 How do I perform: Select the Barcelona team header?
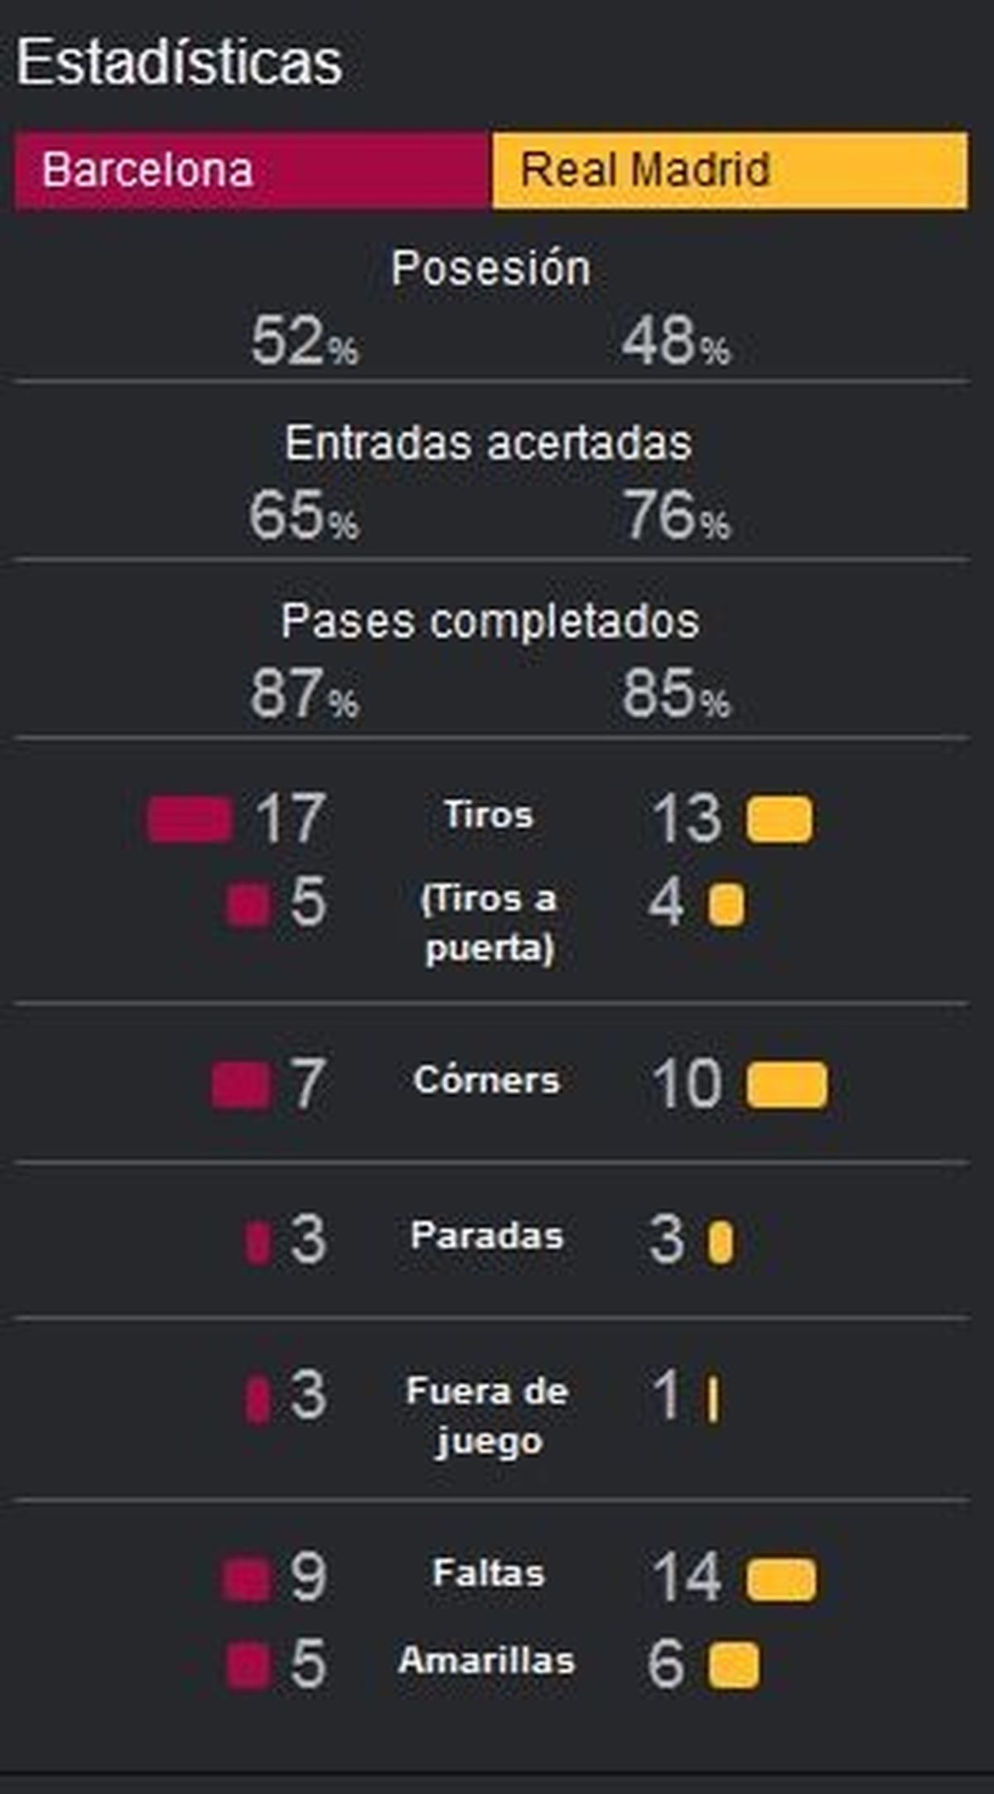tap(253, 170)
